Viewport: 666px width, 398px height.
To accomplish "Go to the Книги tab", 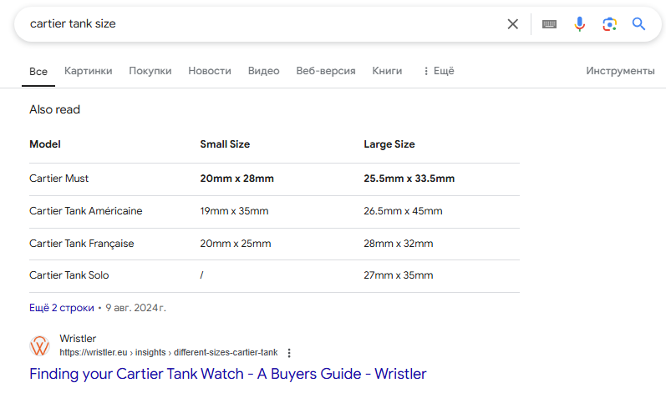I will click(387, 71).
